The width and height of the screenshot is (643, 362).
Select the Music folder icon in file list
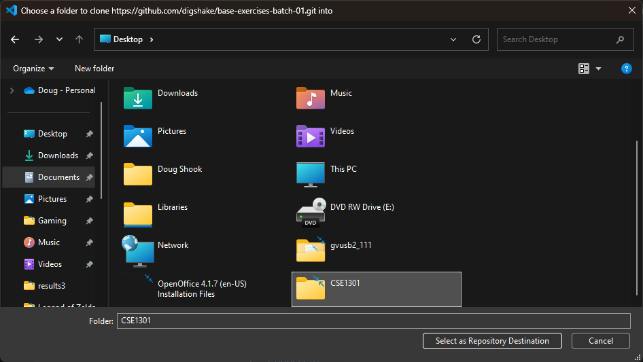coord(311,98)
